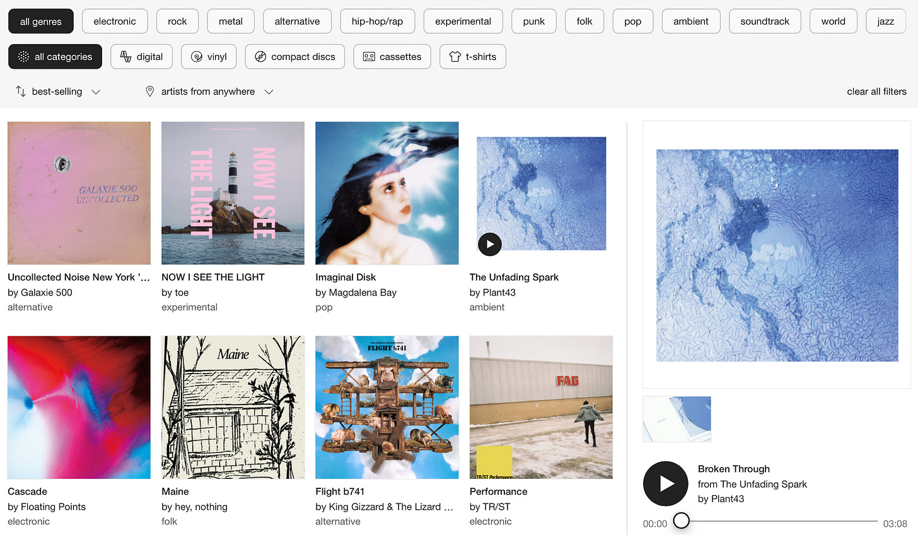Click the playback progress slider handle
Screen dimensions: 918x535
tap(681, 521)
